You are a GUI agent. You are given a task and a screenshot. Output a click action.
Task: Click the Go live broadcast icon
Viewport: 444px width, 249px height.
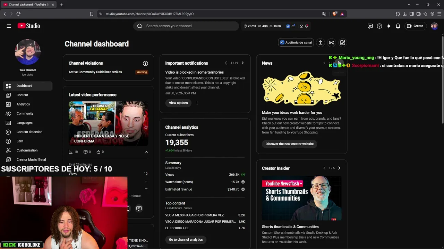click(332, 43)
